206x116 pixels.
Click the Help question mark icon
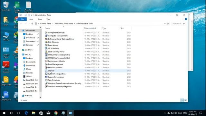point(186,19)
